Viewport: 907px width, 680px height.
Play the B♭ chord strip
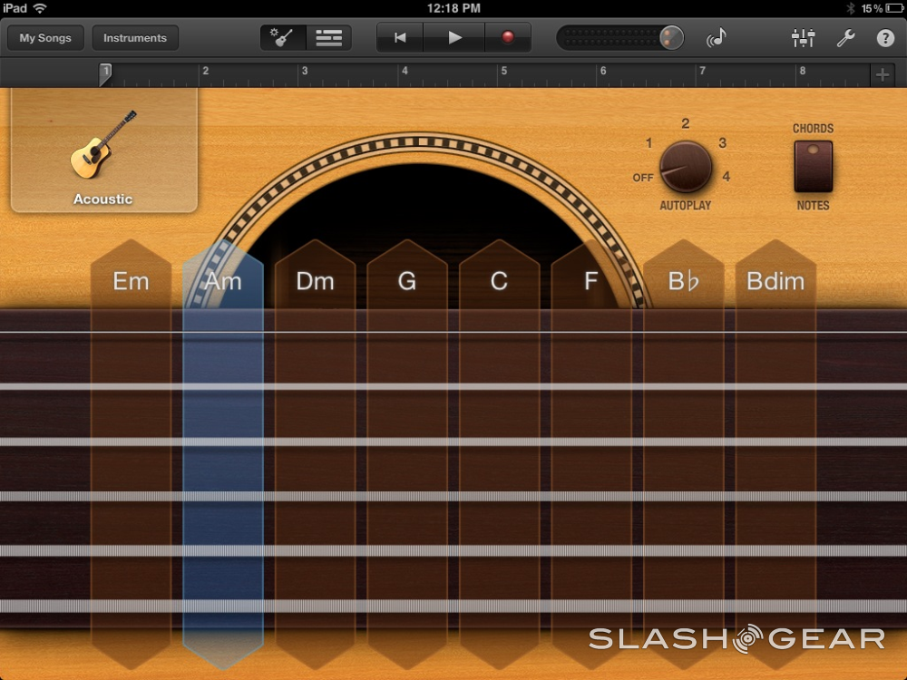(x=684, y=454)
